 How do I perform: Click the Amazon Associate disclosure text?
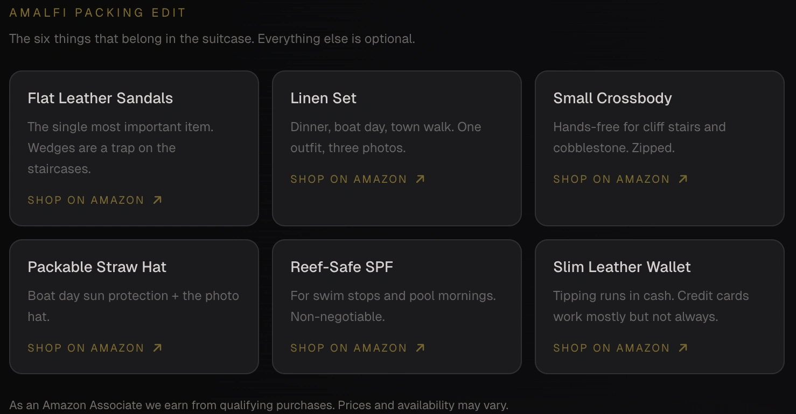pyautogui.click(x=259, y=405)
